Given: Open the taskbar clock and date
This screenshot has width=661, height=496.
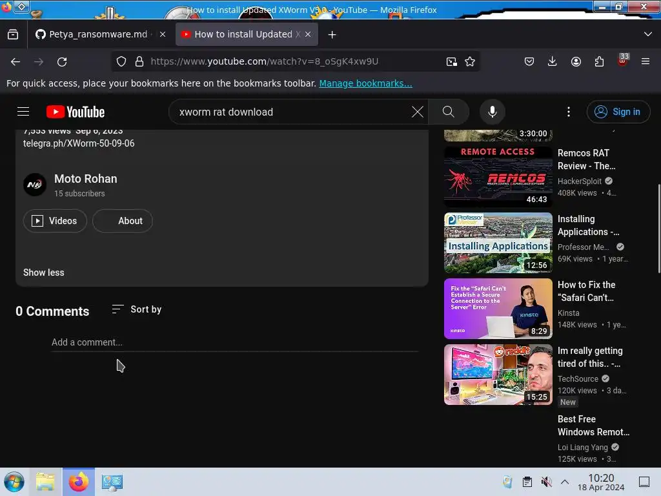Looking at the screenshot, I should (601, 482).
